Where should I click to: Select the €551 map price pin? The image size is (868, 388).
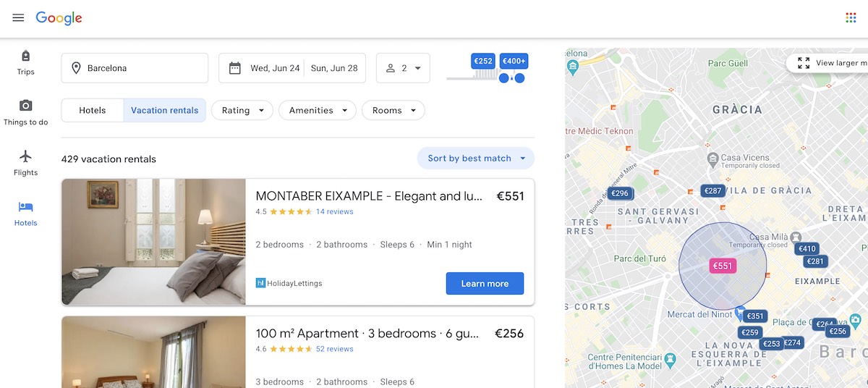723,266
